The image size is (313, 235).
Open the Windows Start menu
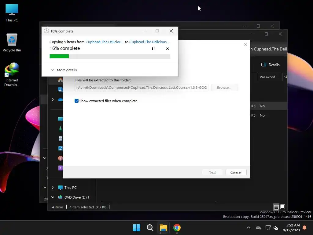pos(137,228)
